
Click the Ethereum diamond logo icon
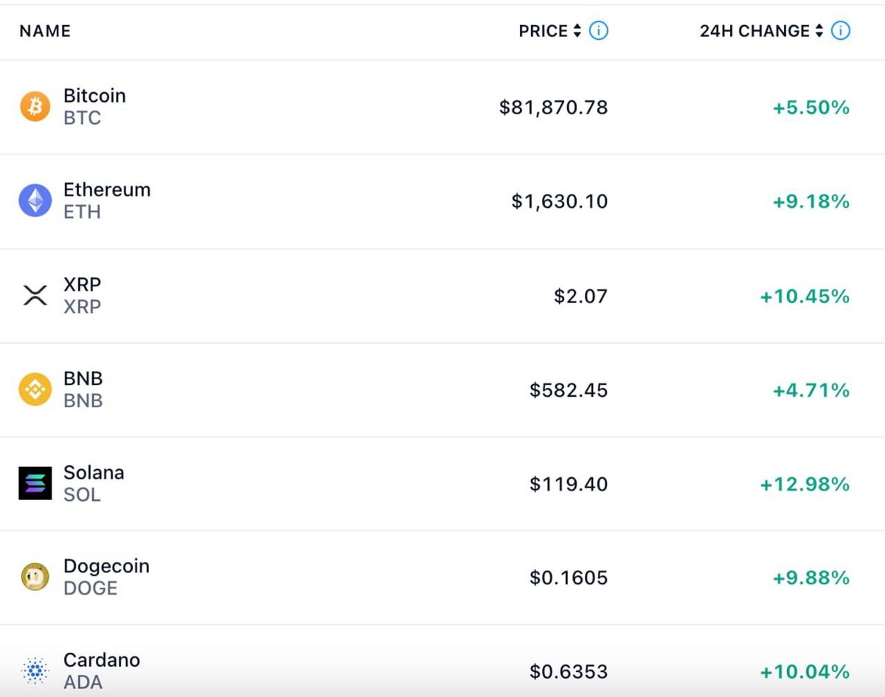35,201
